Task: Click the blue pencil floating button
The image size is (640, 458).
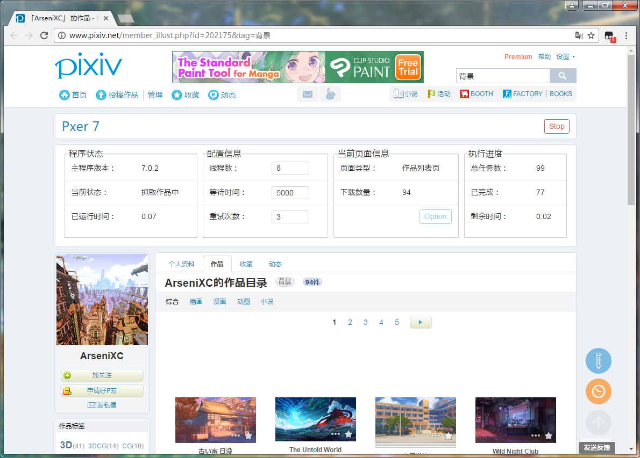Action: pyautogui.click(x=599, y=361)
